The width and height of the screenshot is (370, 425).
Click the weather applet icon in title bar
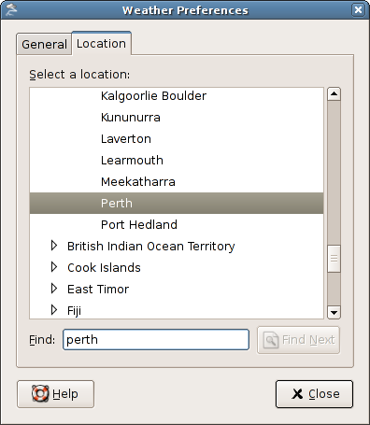click(x=11, y=10)
